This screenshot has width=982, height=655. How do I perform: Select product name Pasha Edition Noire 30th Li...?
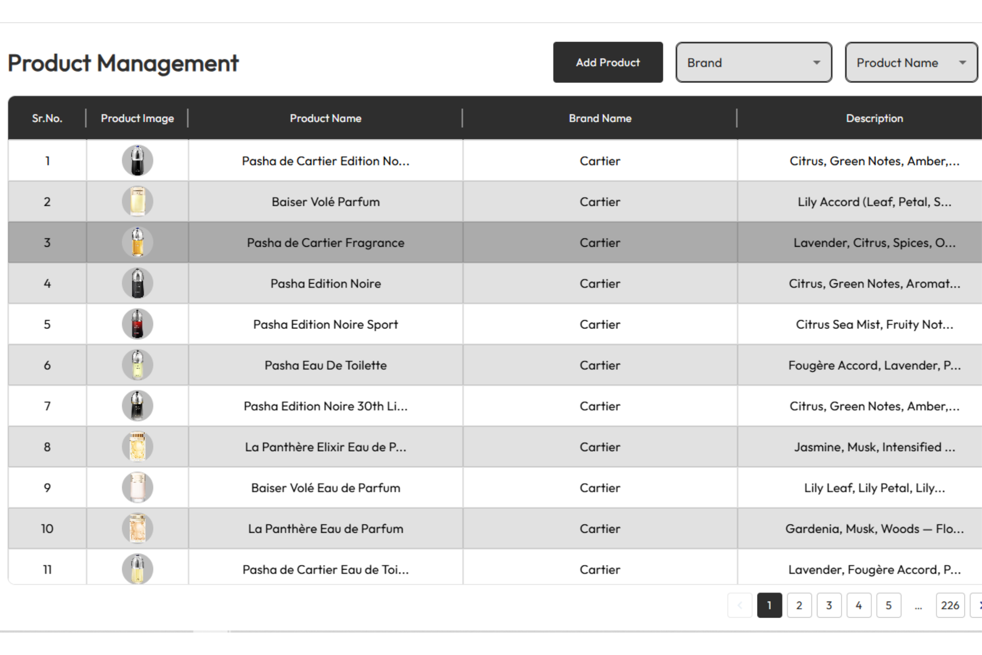325,406
